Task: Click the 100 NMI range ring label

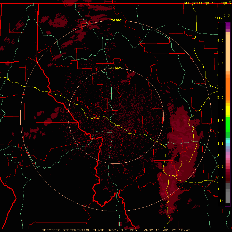Action: point(116,20)
